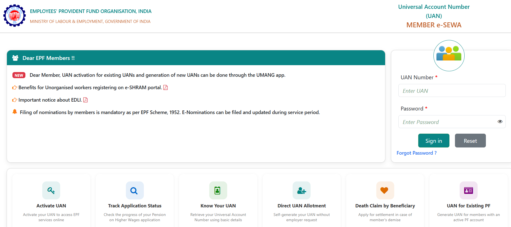This screenshot has height=227, width=511.
Task: Focus the Enter UAN input field
Action: 452,91
